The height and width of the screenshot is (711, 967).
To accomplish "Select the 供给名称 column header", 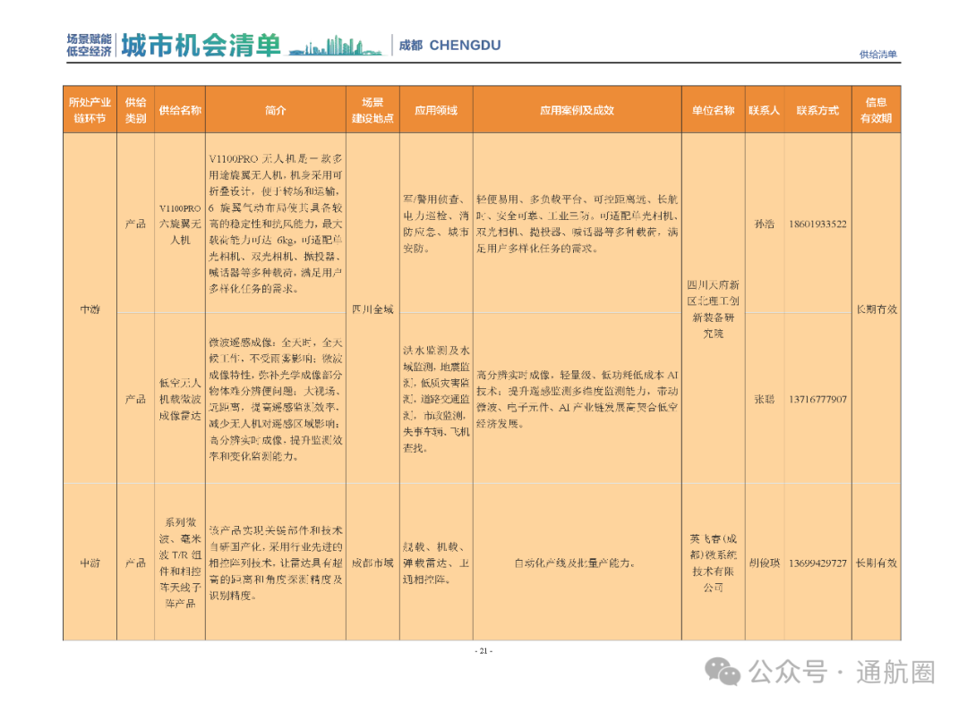I will click(x=180, y=110).
